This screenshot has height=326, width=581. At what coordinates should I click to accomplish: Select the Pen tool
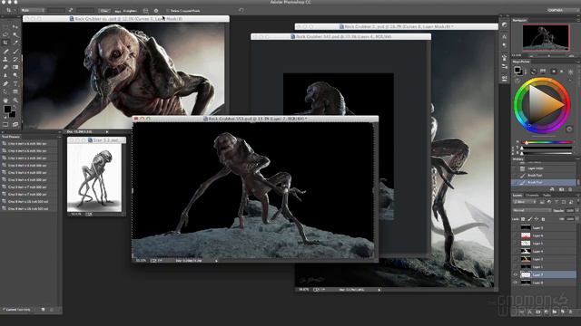[x=5, y=83]
